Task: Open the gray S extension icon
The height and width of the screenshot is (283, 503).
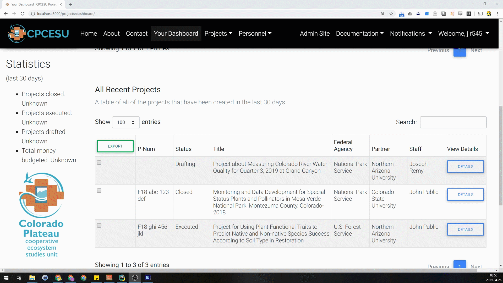Action: click(x=444, y=14)
